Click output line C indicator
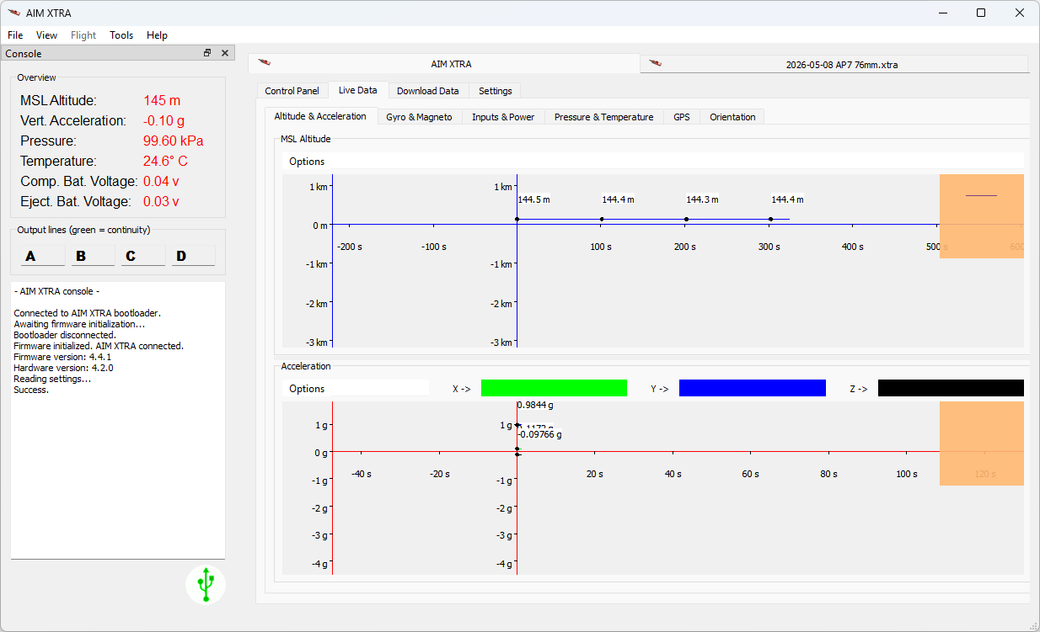1040x632 pixels. 143,256
